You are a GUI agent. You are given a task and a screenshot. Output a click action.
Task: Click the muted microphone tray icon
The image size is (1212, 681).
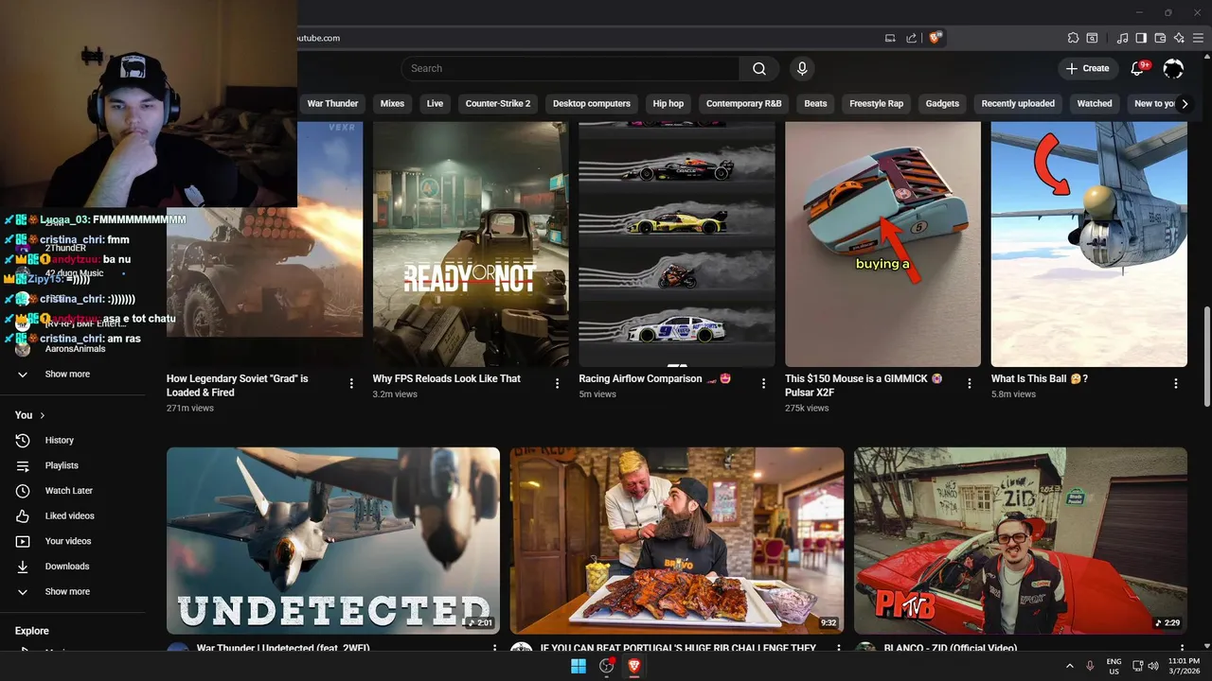(1090, 666)
